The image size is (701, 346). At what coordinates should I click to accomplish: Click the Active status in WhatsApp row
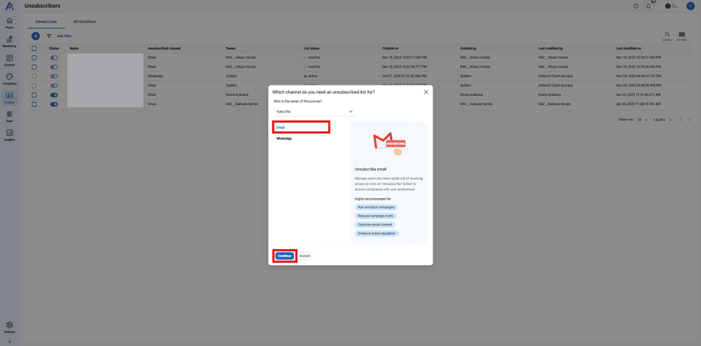pos(311,77)
